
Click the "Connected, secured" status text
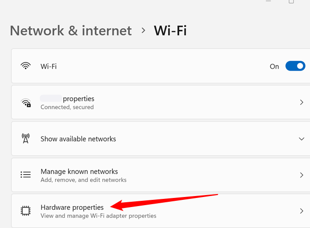(67, 107)
